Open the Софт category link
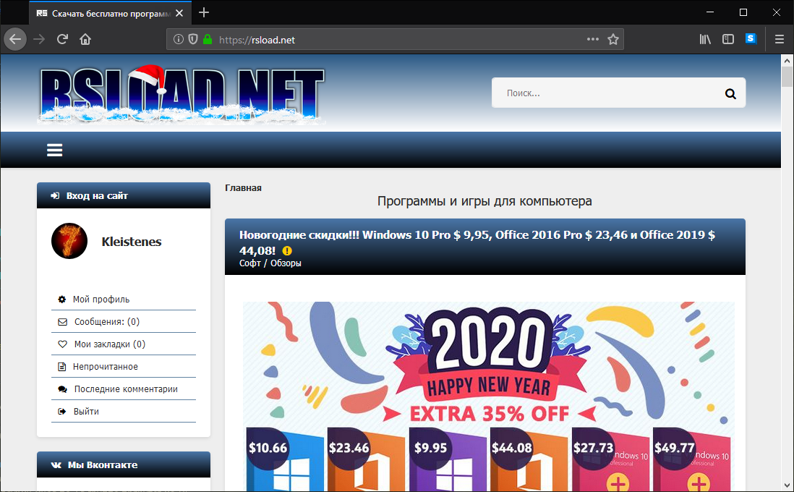This screenshot has width=794, height=492. pyautogui.click(x=250, y=263)
